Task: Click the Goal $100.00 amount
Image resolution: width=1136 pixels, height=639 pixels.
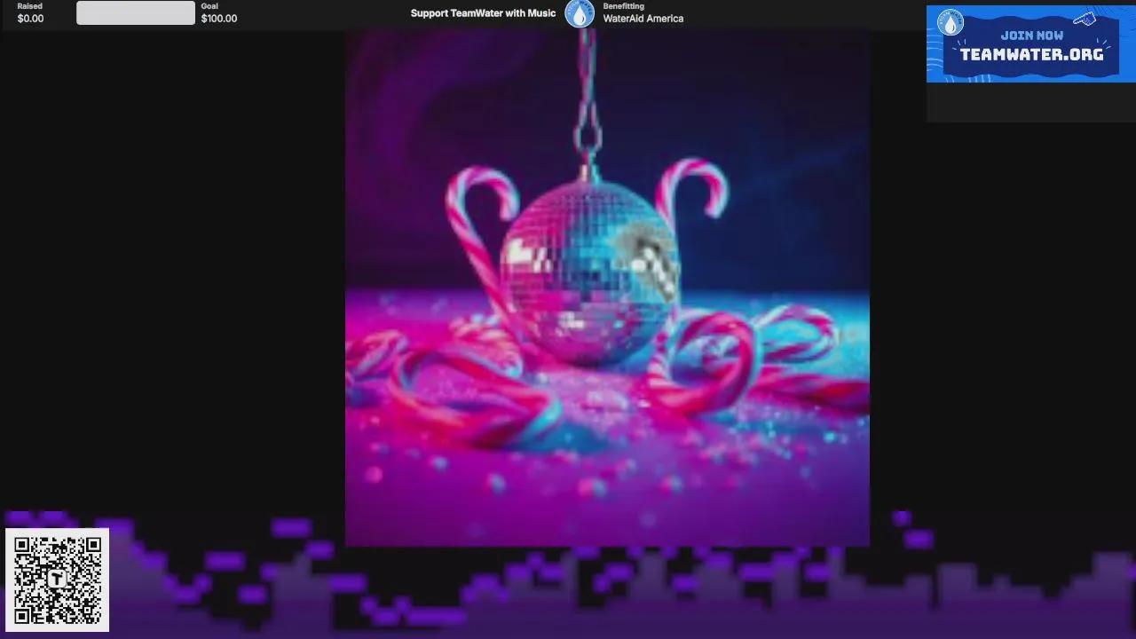Action: (x=219, y=19)
